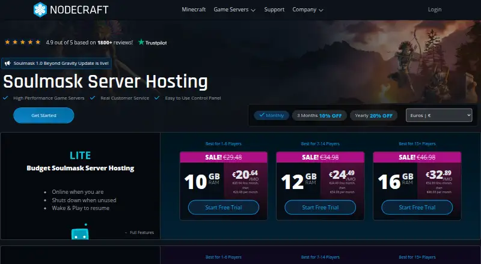Click SALE! €34.98 banner
The width and height of the screenshot is (481, 264).
[x=320, y=157]
